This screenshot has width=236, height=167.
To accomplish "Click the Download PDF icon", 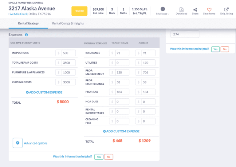I will tap(181, 10).
